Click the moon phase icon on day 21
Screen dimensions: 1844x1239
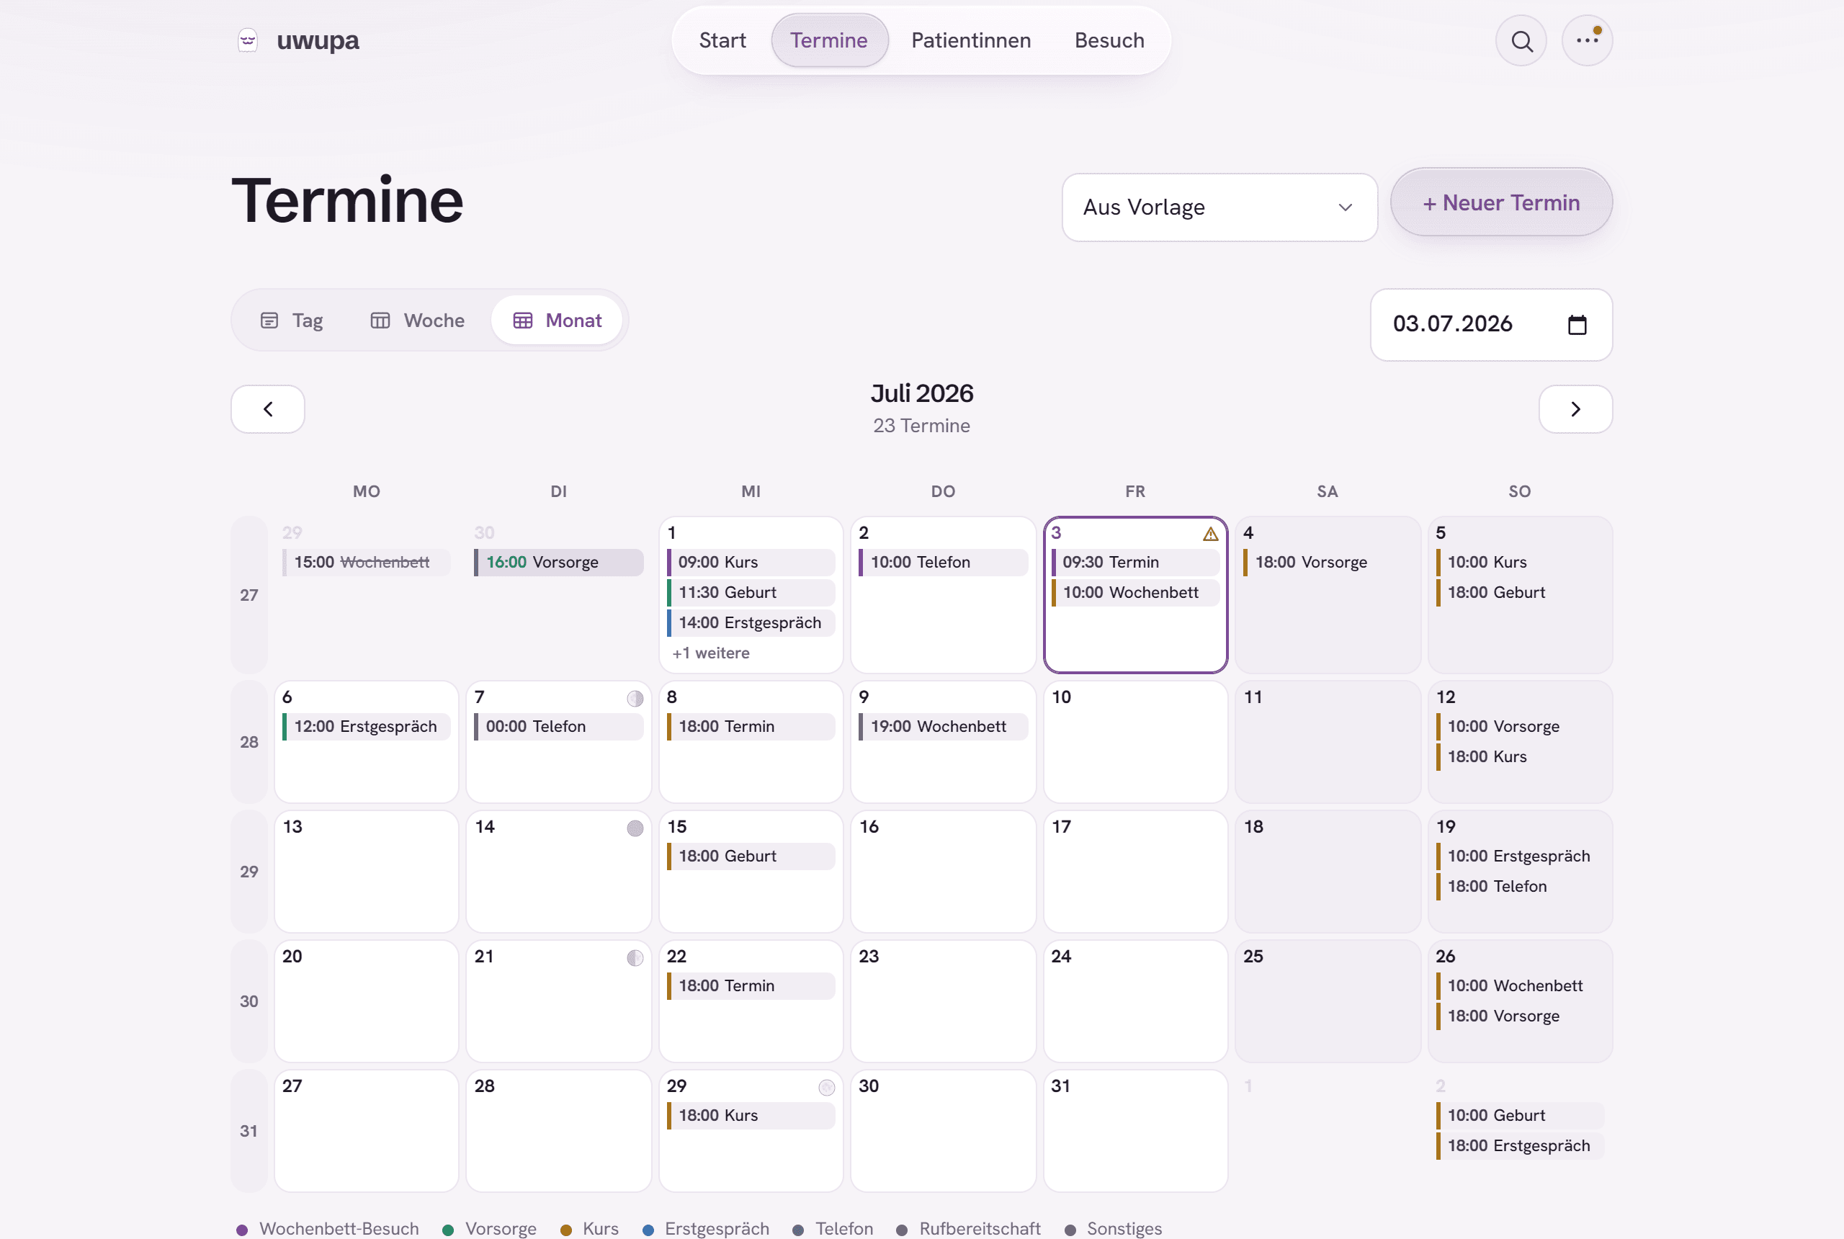(635, 957)
